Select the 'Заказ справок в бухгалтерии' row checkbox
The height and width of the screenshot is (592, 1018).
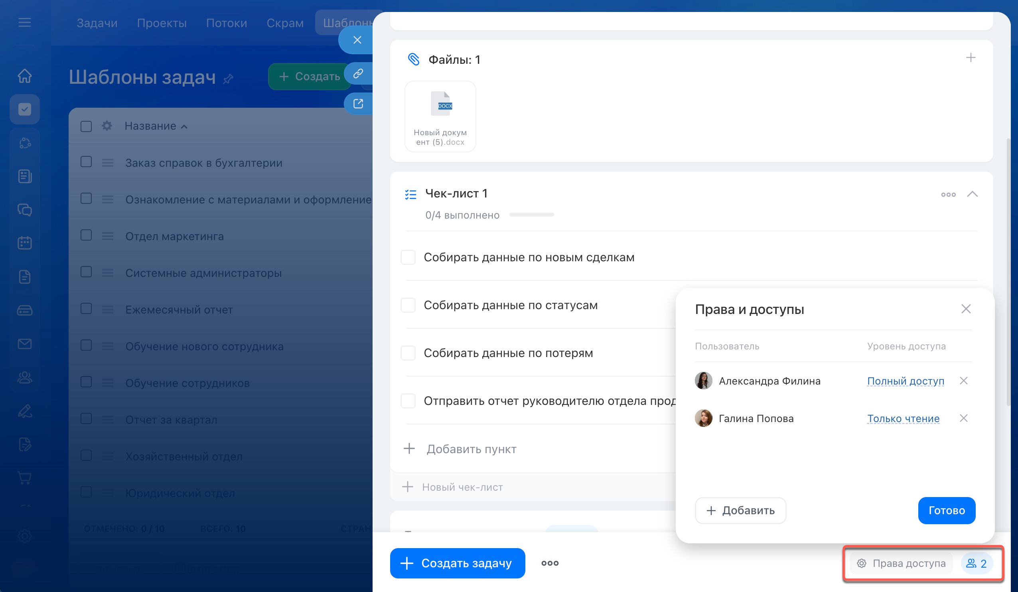(x=86, y=162)
